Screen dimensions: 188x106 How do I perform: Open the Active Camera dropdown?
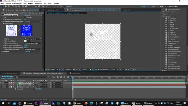click(104, 69)
